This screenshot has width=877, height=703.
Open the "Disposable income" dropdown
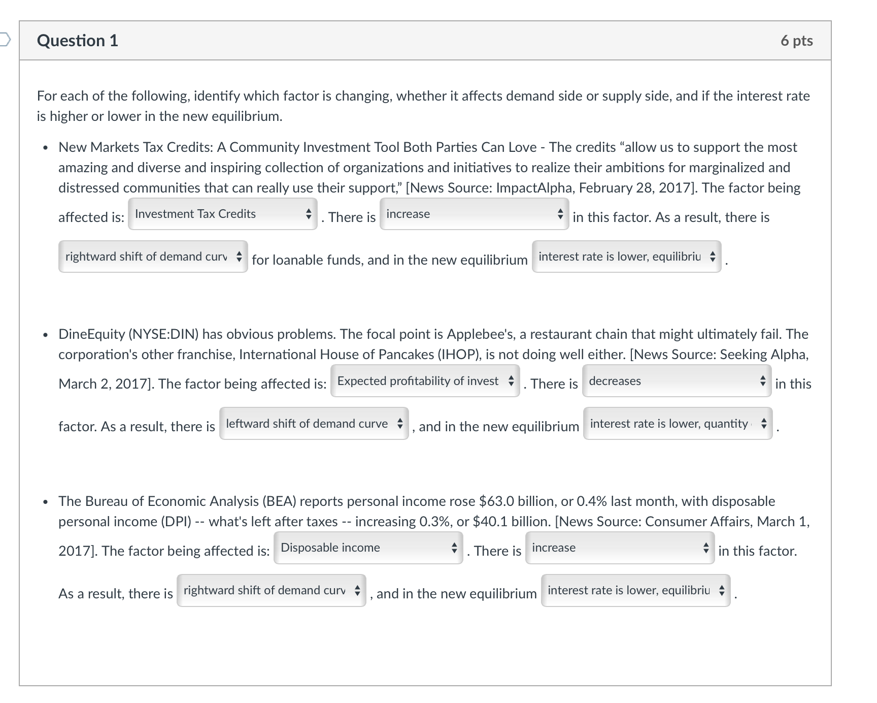pos(366,549)
